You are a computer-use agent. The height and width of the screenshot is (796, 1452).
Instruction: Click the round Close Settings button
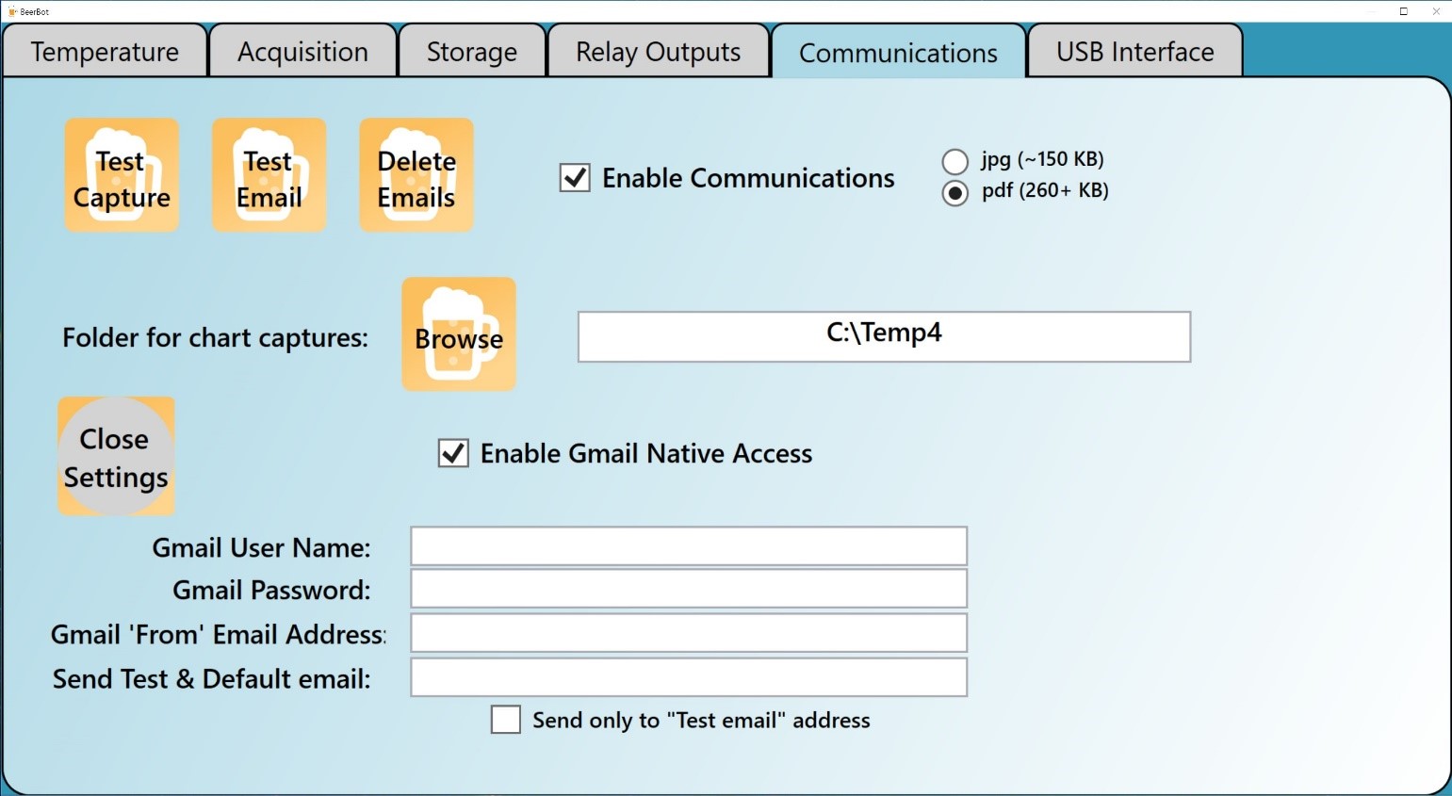point(116,456)
